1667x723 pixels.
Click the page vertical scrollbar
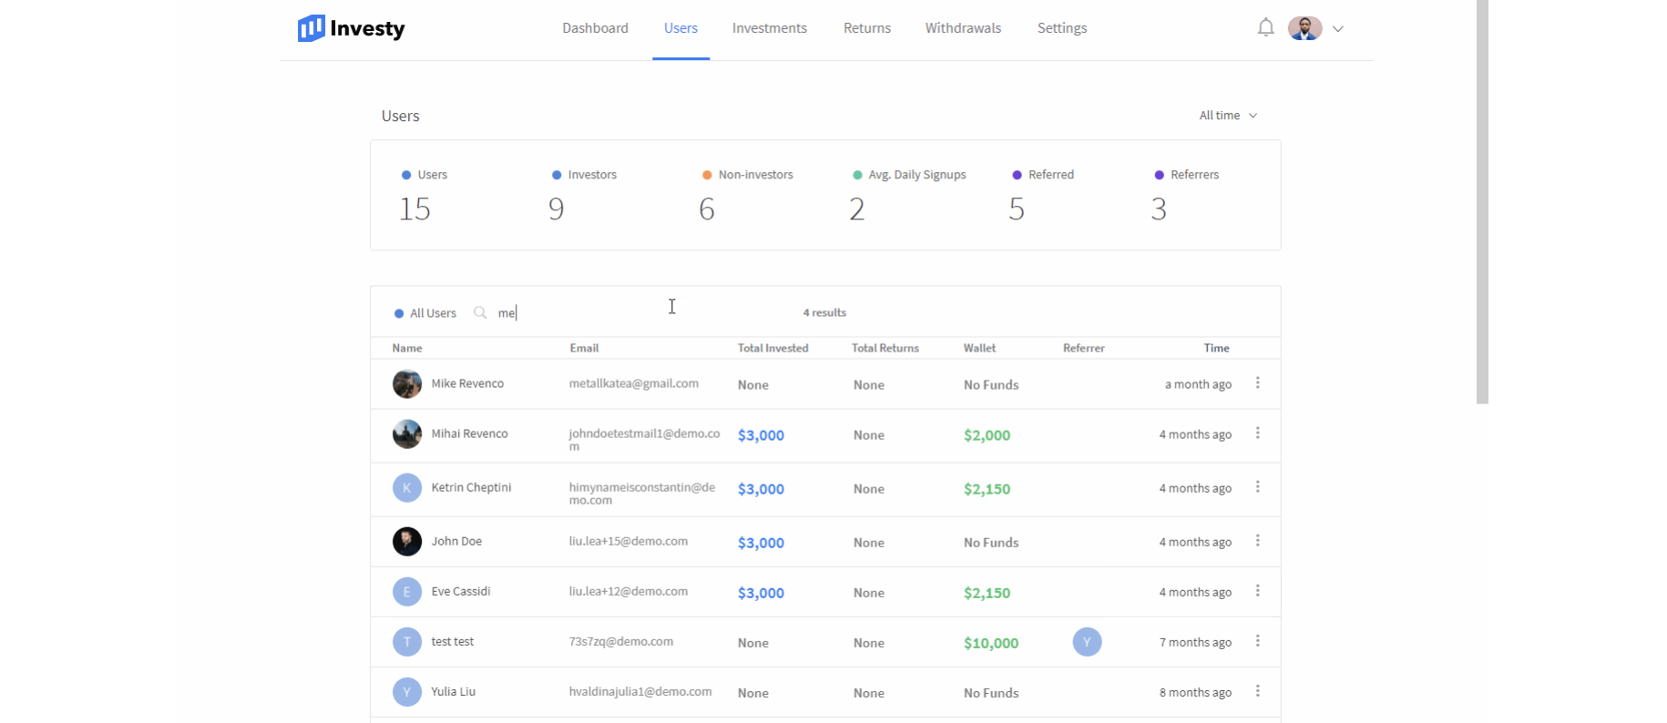[1482, 200]
